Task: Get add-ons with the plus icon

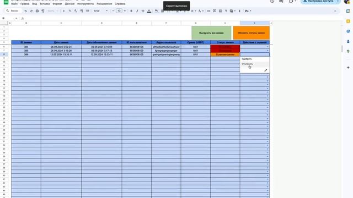Action: point(348,68)
